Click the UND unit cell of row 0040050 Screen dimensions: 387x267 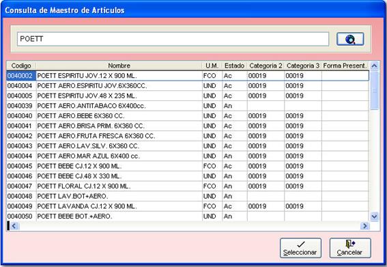(x=212, y=216)
